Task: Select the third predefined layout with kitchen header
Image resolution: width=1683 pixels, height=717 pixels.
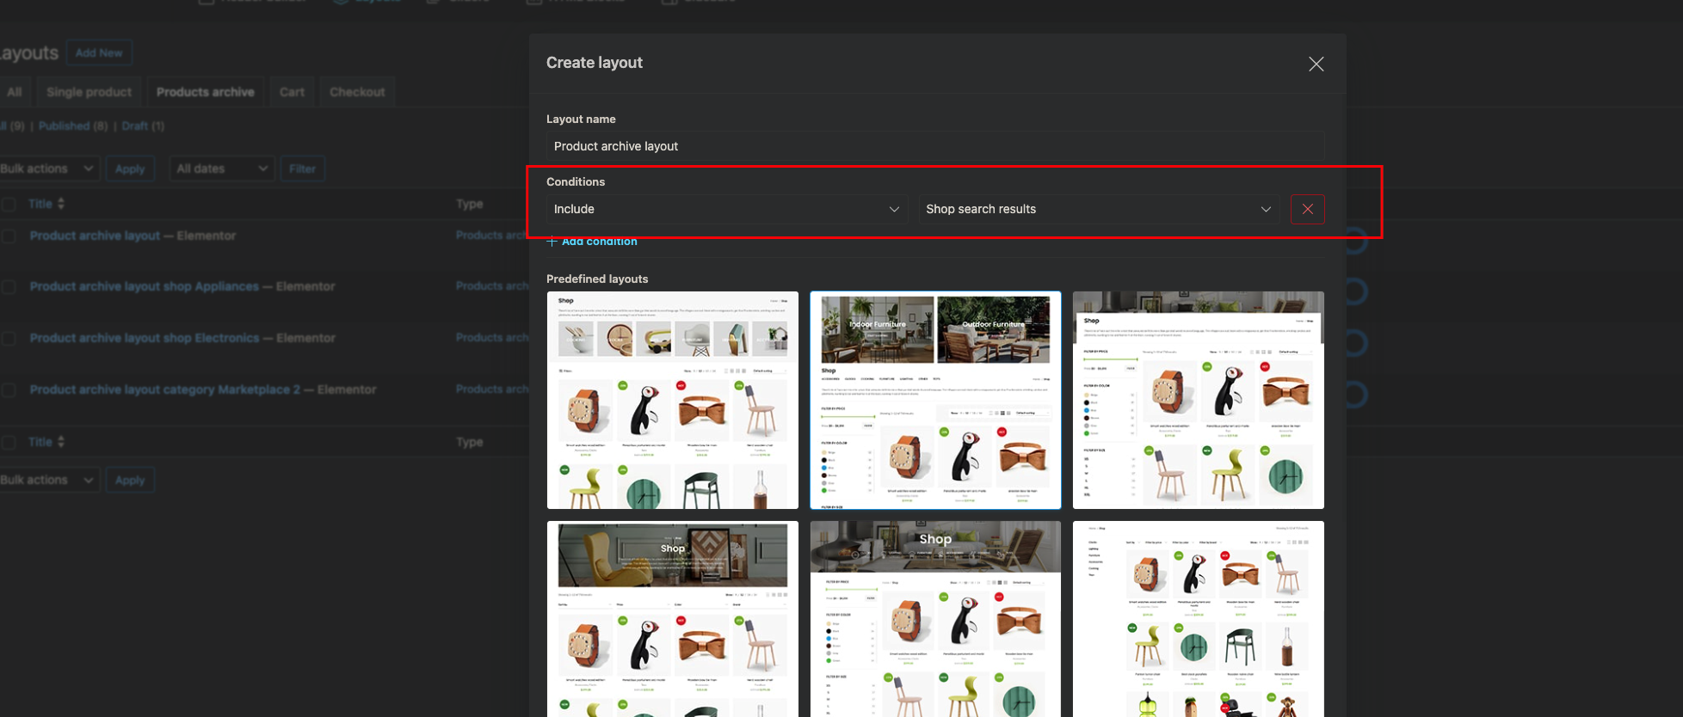Action: pyautogui.click(x=1198, y=400)
